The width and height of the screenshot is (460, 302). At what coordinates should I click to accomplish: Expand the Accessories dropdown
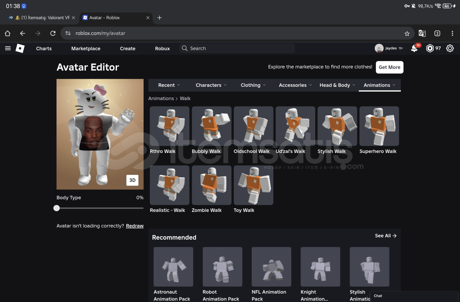(295, 85)
